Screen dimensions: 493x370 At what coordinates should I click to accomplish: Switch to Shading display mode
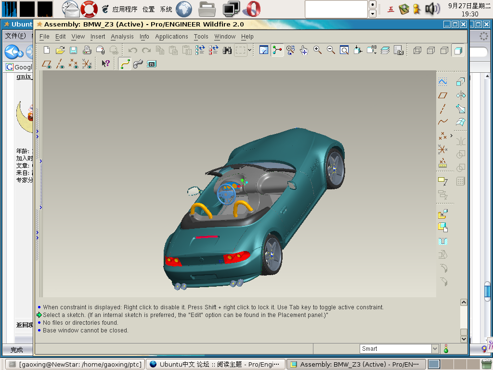458,50
